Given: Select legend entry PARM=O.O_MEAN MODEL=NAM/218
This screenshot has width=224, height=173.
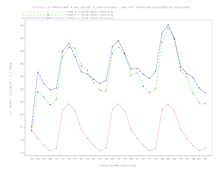Looking at the screenshot, I should [89, 12].
